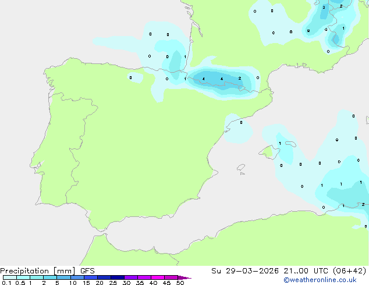Image resolution: width=369 pixels, height=285 pixels.
Task: Select the 0.5 to 1 mm legend swatch
Action: point(23,277)
